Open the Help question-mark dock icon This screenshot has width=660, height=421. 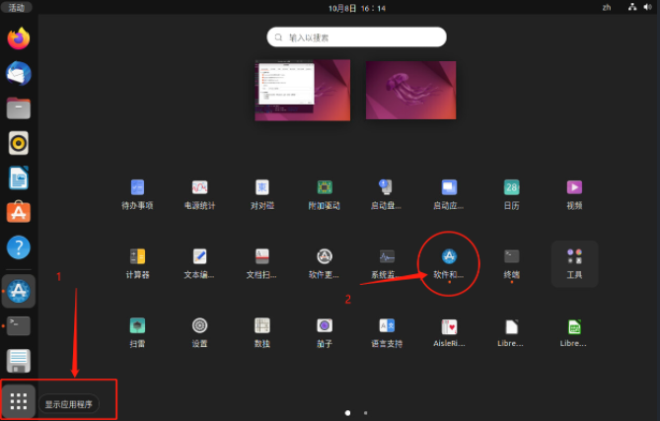pos(19,247)
